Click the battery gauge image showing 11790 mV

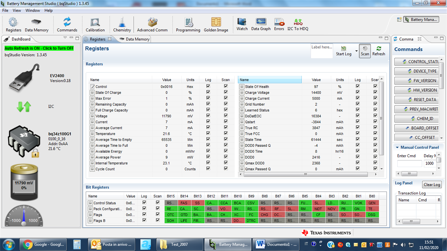pyautogui.click(x=24, y=182)
